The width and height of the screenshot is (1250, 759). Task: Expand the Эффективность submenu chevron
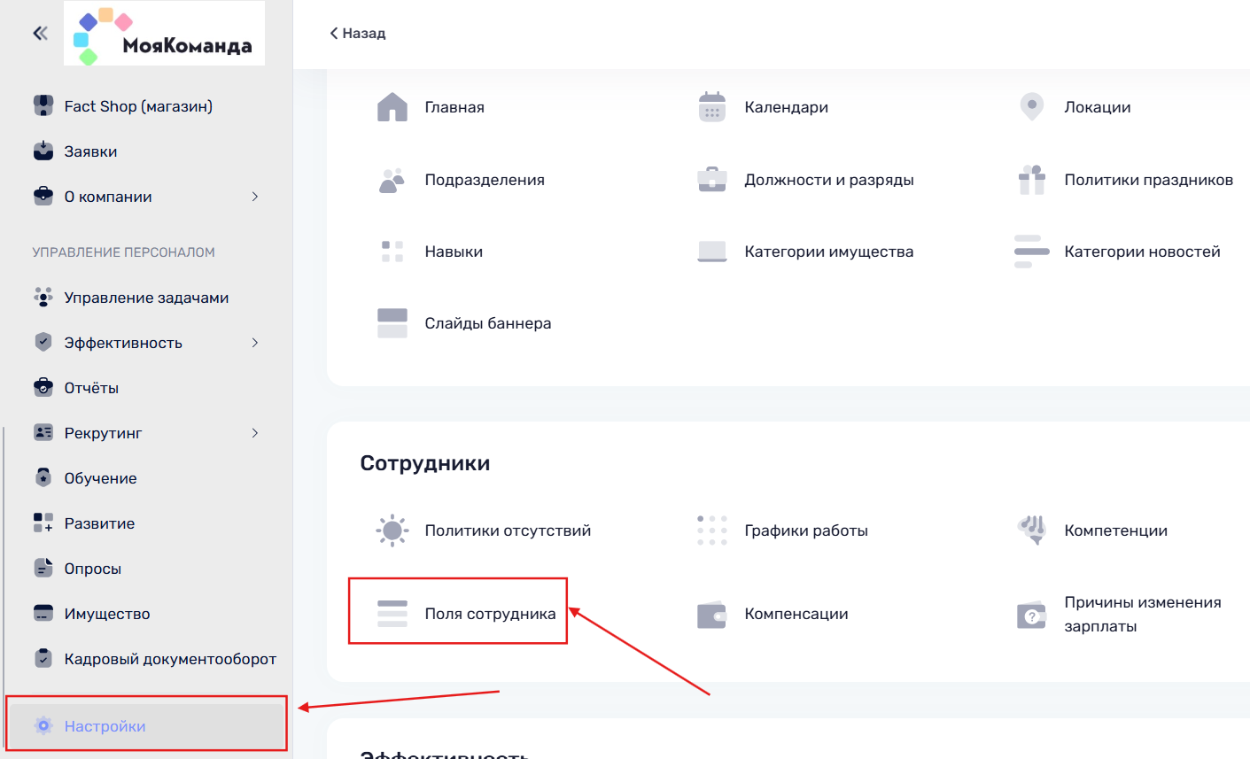pos(255,343)
